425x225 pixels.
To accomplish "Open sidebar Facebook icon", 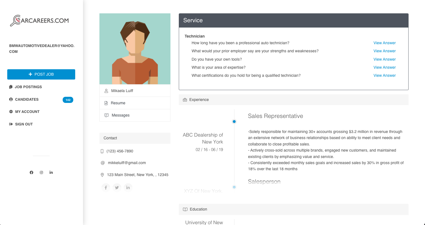I will (x=31, y=172).
